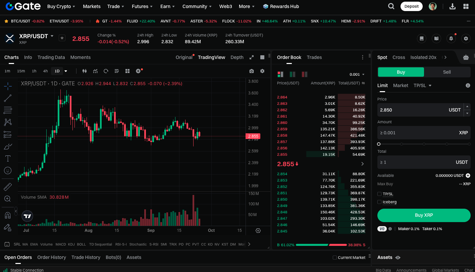The height and width of the screenshot is (272, 475).
Task: Expand the Futures menu
Action: [x=142, y=6]
